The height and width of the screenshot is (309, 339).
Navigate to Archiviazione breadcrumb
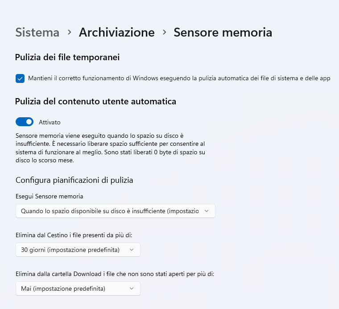[116, 33]
